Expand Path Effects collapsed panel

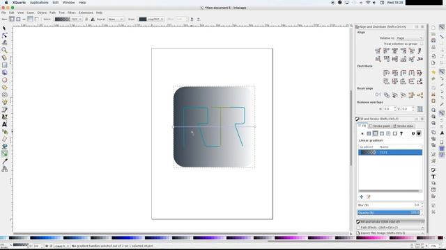pyautogui.click(x=390, y=228)
